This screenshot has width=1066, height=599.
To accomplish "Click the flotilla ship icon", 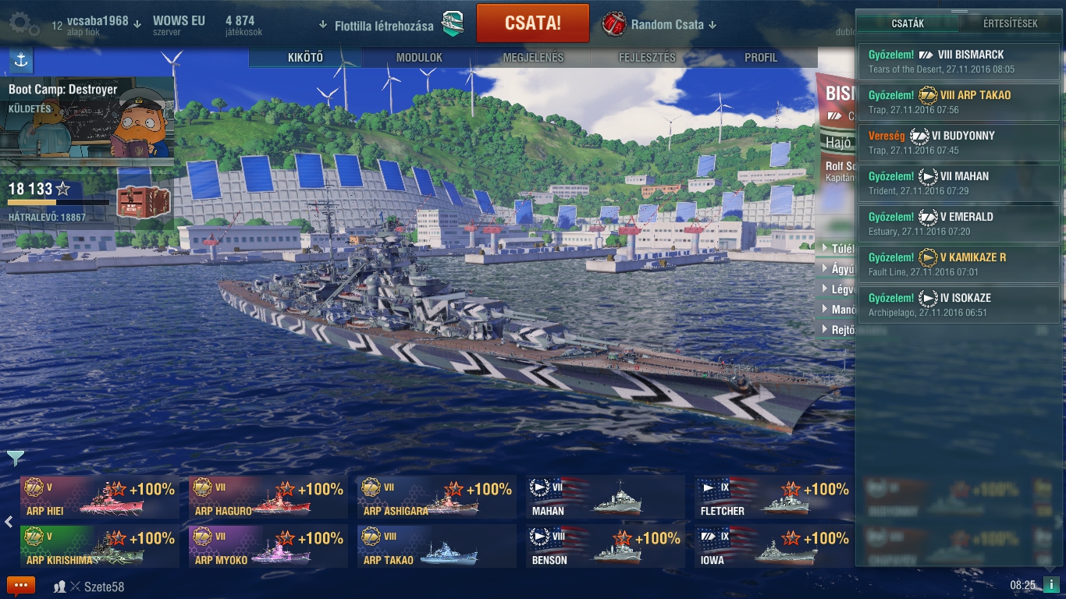I will point(453,25).
